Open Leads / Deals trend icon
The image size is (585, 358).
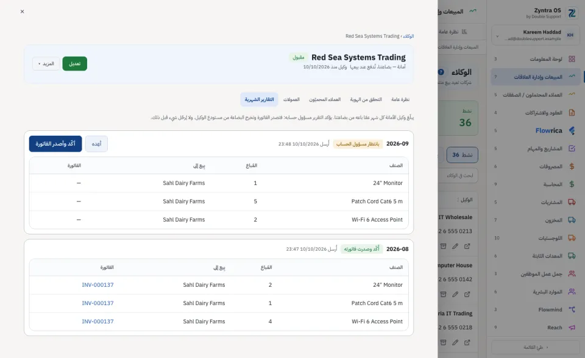(x=572, y=94)
